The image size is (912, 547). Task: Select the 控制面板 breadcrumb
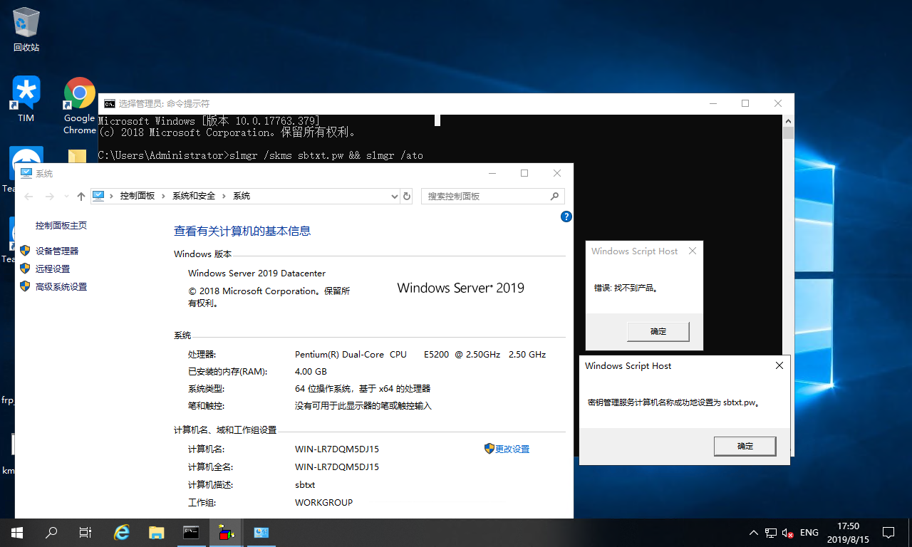pyautogui.click(x=138, y=196)
